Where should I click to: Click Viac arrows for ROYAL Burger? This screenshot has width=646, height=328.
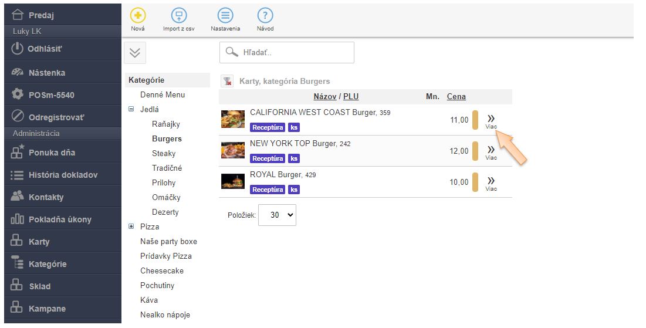click(491, 182)
